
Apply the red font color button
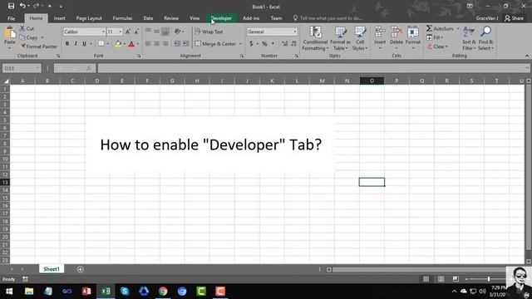point(131,44)
